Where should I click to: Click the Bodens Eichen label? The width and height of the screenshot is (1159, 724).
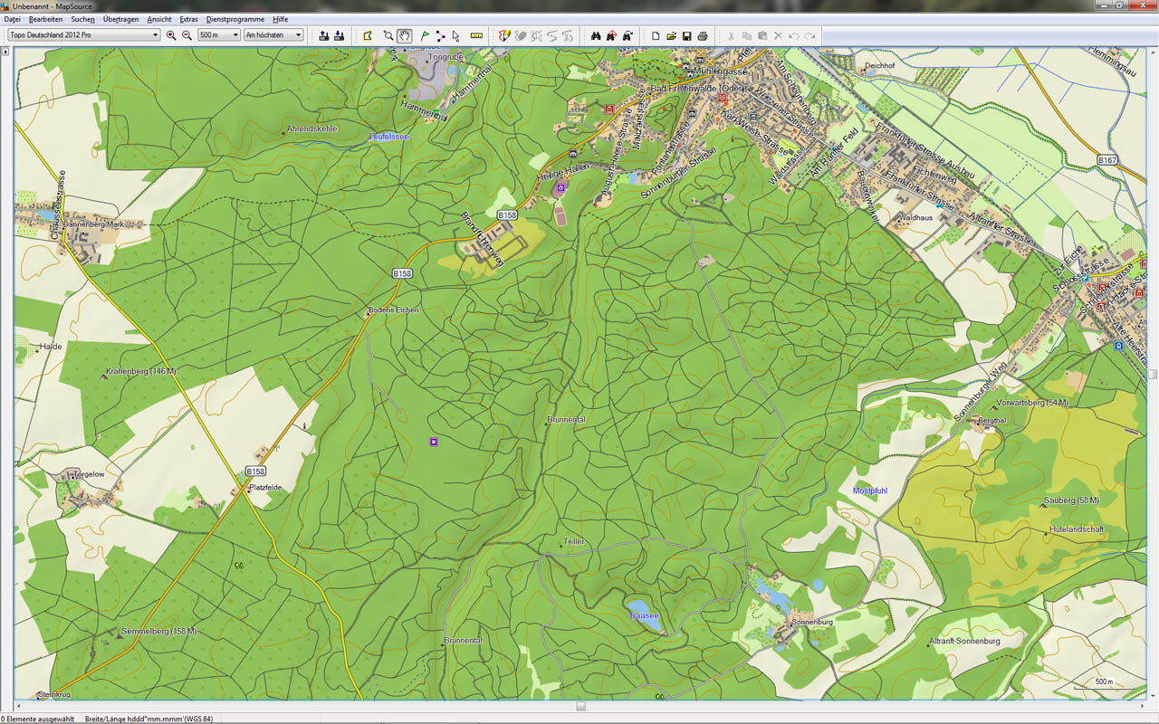coord(394,310)
